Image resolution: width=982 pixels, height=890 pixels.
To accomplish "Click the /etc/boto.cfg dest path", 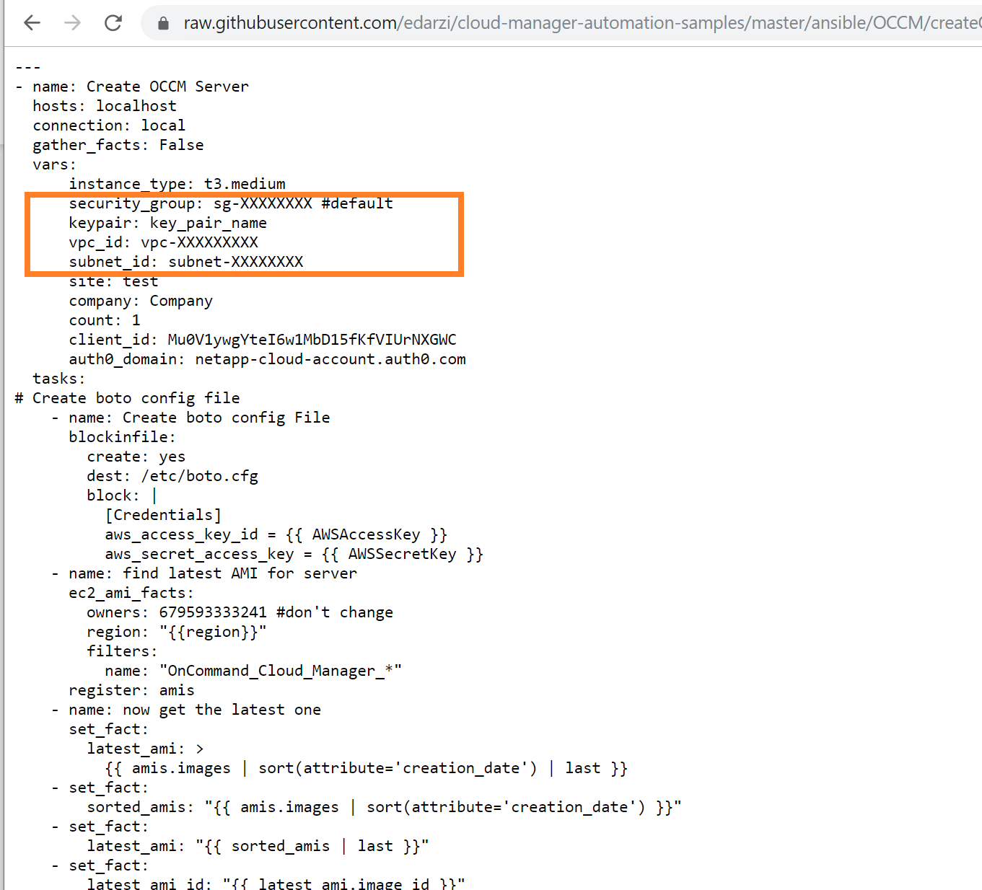I will coord(200,475).
